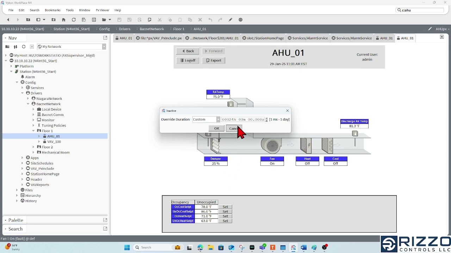Viewport: 451px width, 253px height.
Task: Click the duration spinner arrows
Action: click(267, 119)
